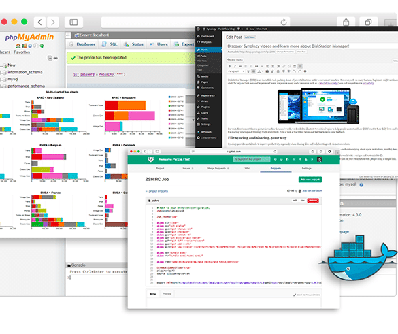Open the Databases tab in phpMyAdmin
This screenshot has height=334, width=398.
83,44
